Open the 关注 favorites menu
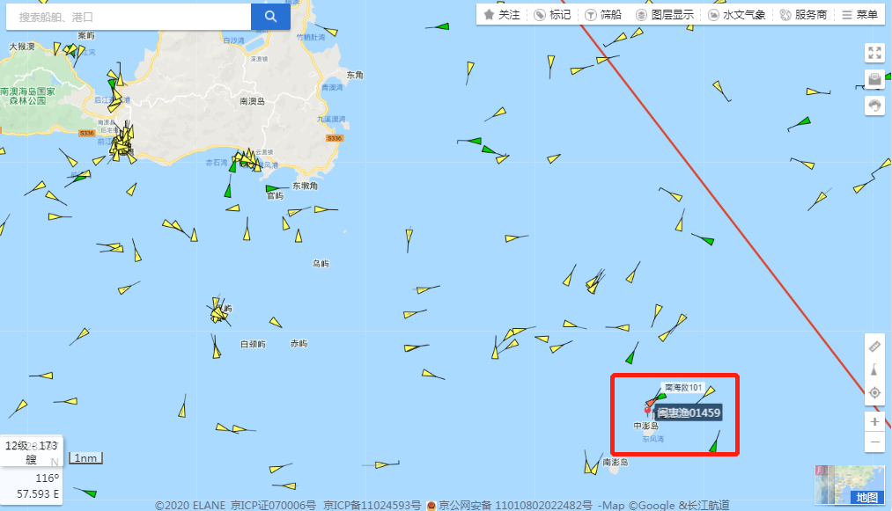This screenshot has height=511, width=892. point(502,15)
